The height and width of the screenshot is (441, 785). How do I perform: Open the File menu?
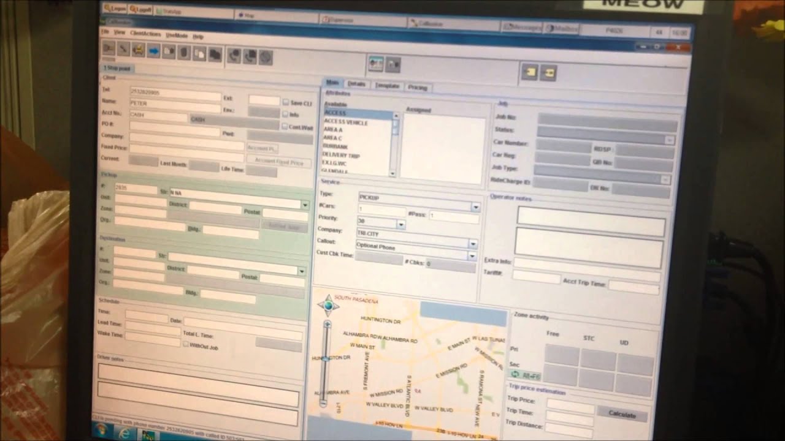105,31
